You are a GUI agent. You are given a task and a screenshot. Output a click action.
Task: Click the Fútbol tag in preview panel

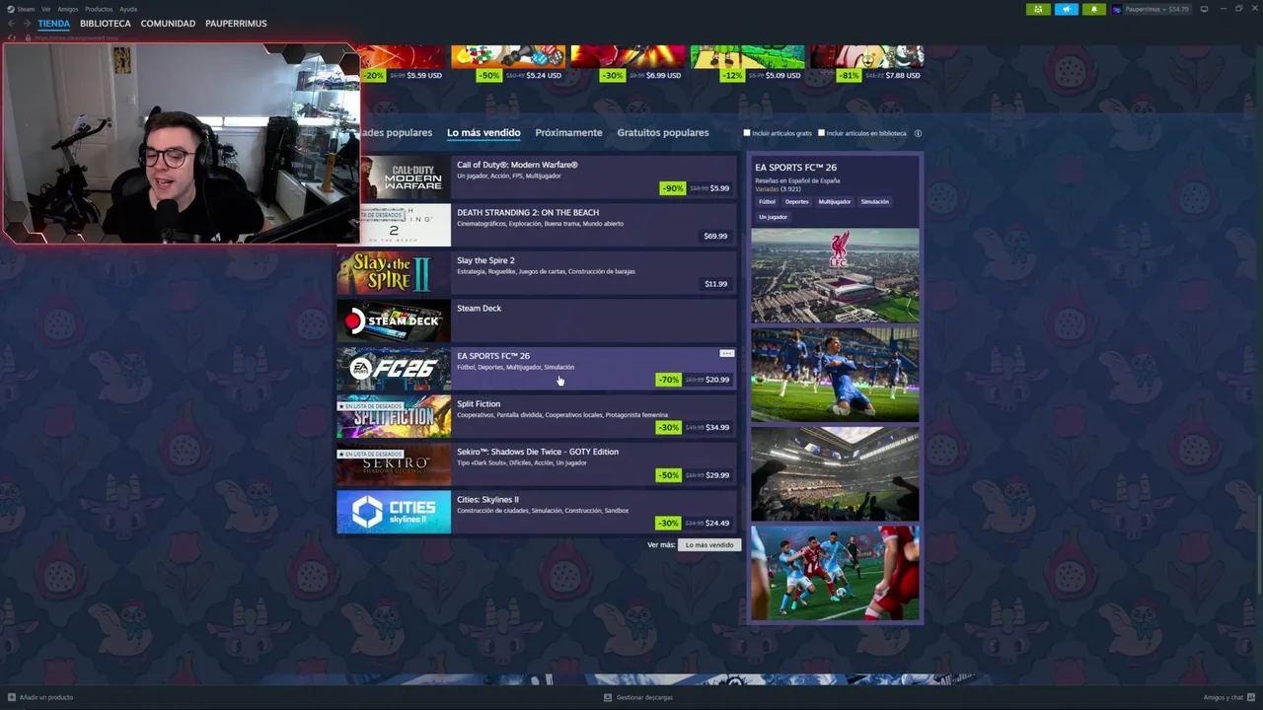click(767, 201)
